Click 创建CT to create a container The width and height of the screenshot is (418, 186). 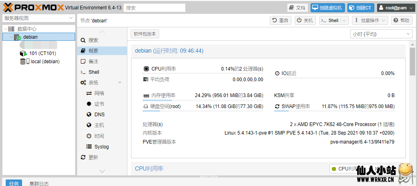click(x=361, y=8)
